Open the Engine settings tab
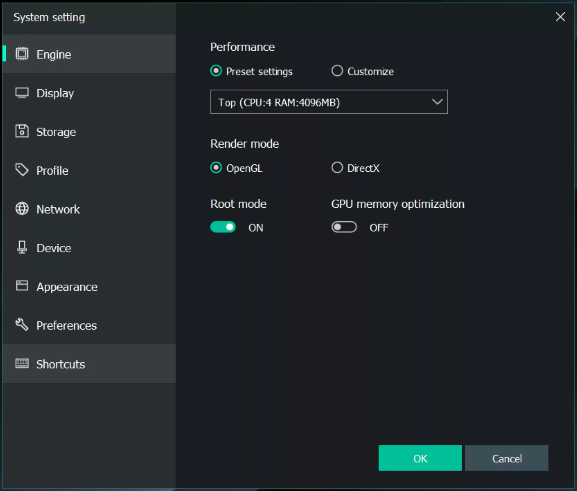 (x=89, y=54)
